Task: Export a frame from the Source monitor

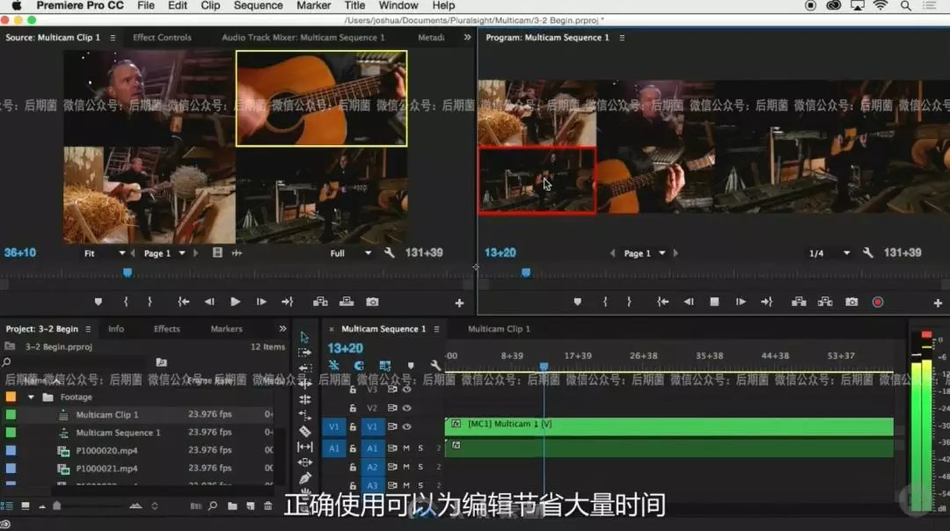Action: (372, 302)
